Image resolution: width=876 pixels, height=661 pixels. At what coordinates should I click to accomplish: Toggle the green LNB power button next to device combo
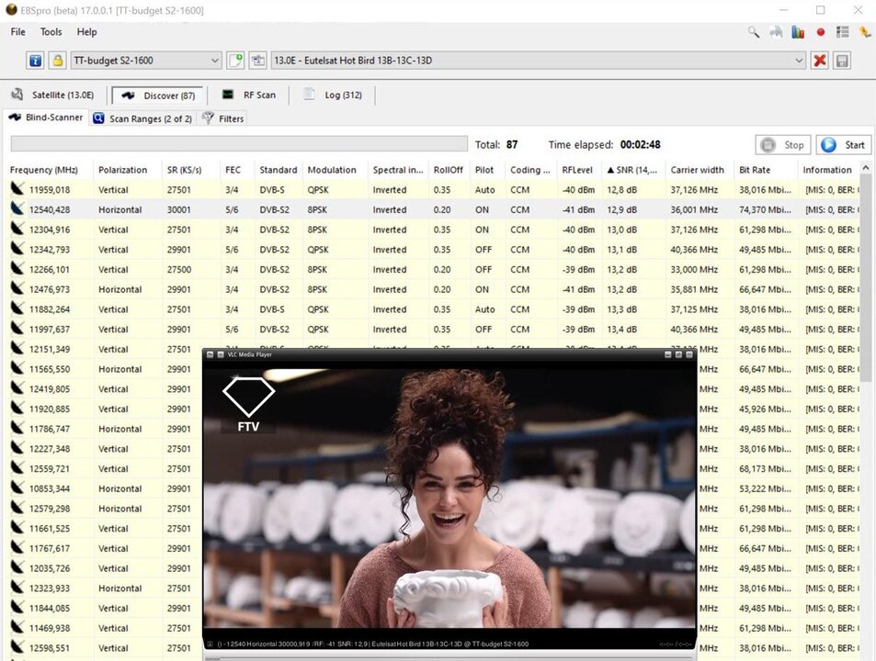click(x=235, y=60)
